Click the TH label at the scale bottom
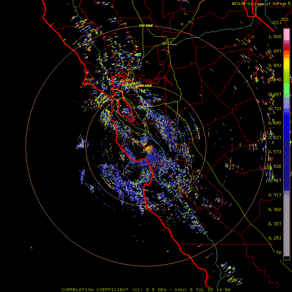The image size is (292, 292). tap(279, 253)
